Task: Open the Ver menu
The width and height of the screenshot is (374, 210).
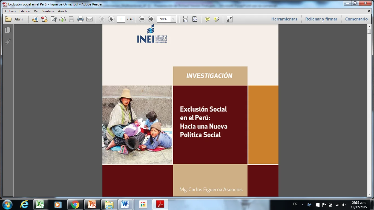Action: click(36, 11)
